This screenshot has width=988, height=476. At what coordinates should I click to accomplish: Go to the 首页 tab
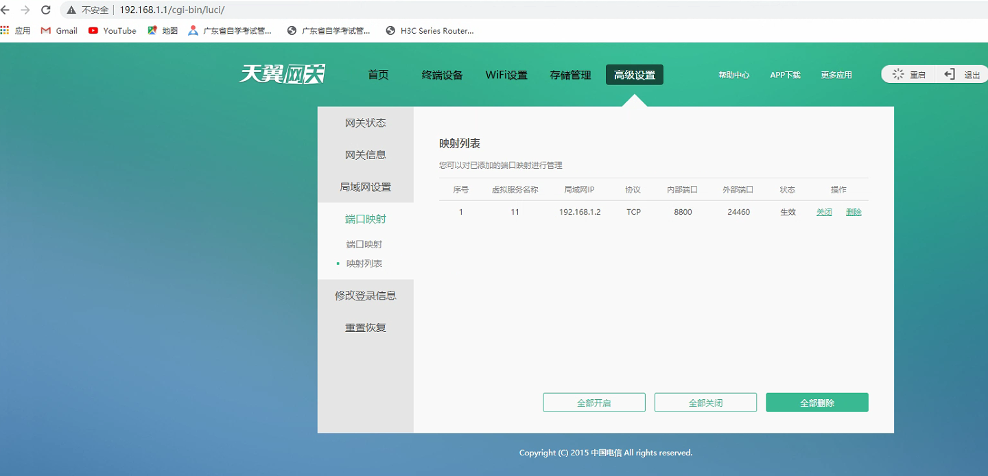point(378,75)
